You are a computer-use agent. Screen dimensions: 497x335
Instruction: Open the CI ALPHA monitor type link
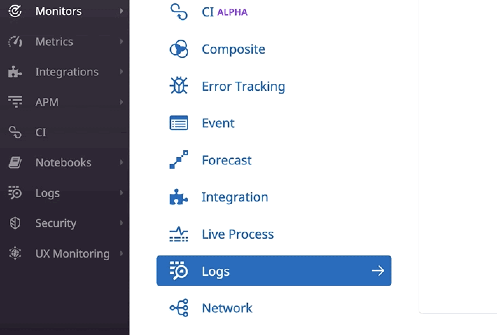coord(224,12)
